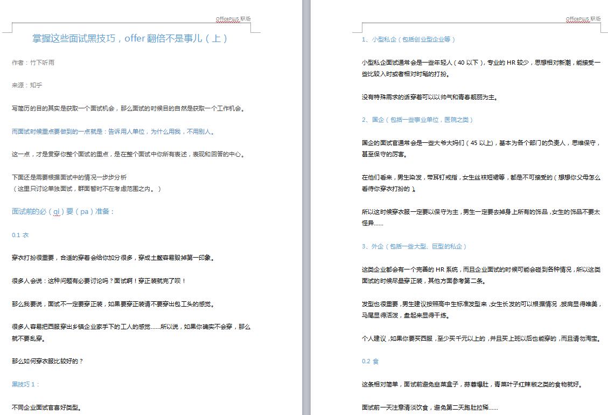Click the line 那么如何穿衣服比较好的？

pyautogui.click(x=47, y=361)
